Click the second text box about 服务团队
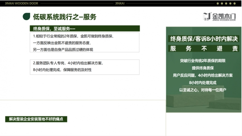The image size is (242, 136). [x=84, y=67]
